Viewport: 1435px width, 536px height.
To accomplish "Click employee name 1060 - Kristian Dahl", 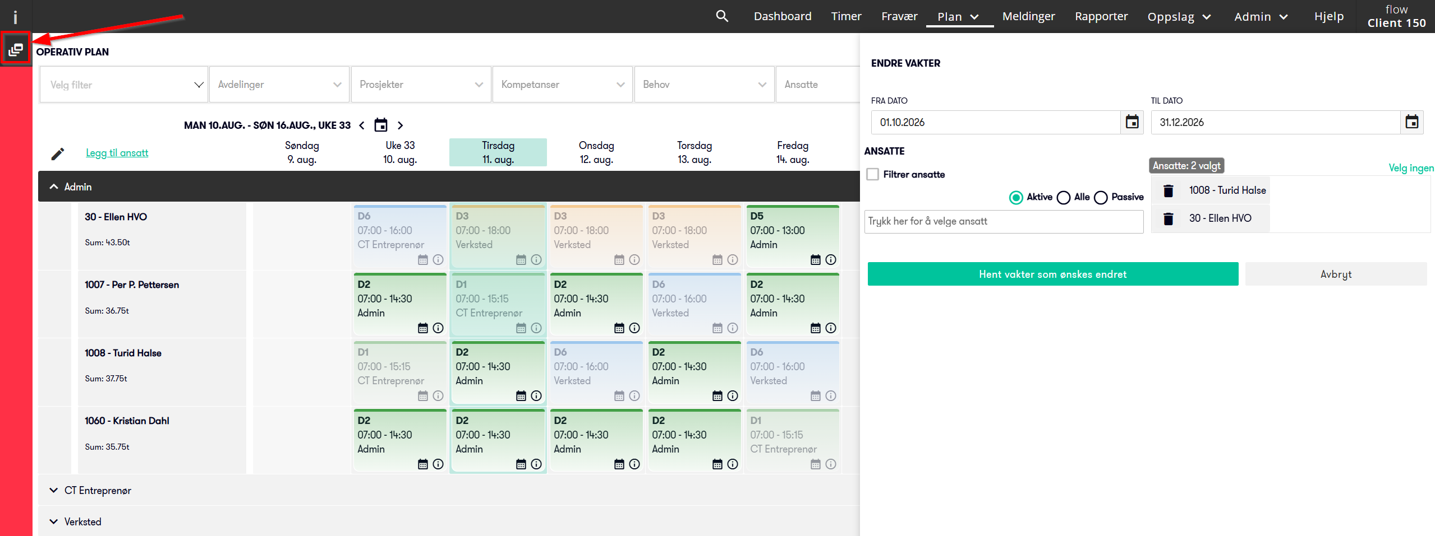I will tap(127, 421).
